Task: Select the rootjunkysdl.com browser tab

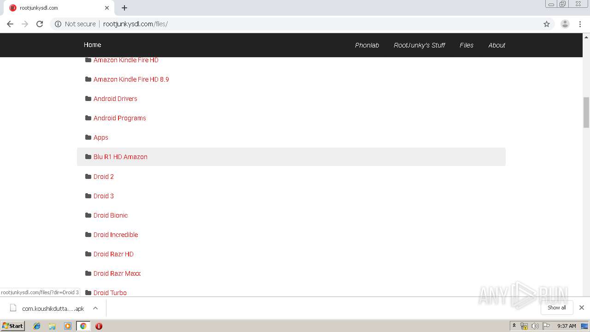Action: point(59,8)
